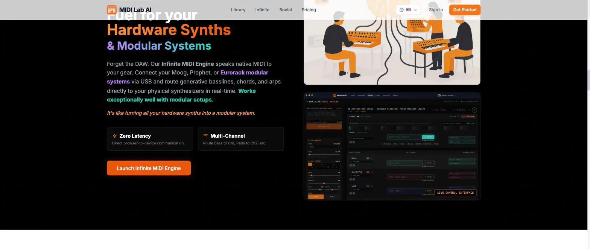Select the Multi-Channel feature title

coord(228,136)
